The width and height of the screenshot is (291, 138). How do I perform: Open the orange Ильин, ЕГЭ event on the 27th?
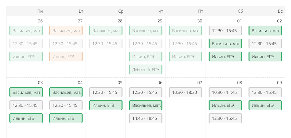pyautogui.click(x=66, y=56)
